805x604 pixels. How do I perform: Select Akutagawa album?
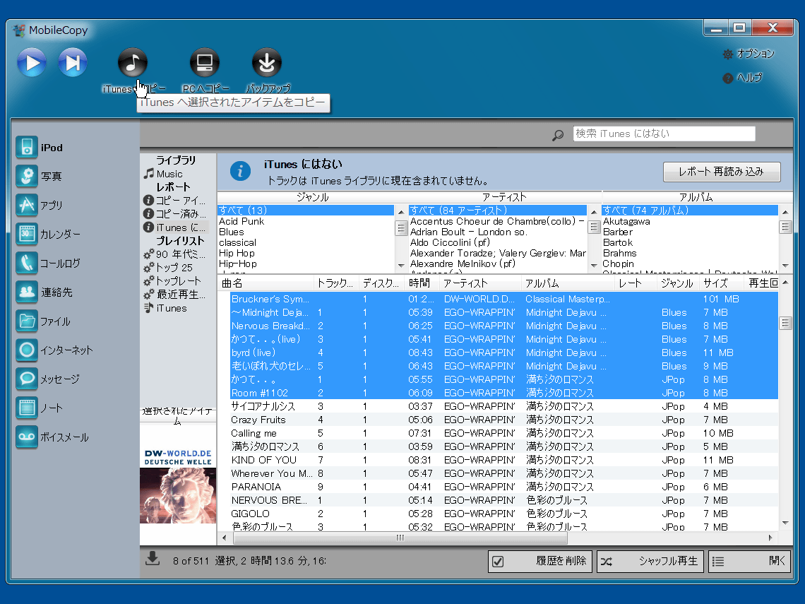click(x=690, y=221)
